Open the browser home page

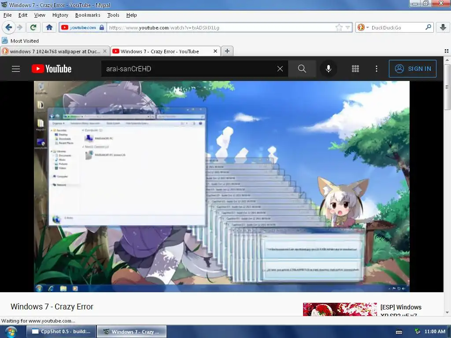tap(49, 27)
